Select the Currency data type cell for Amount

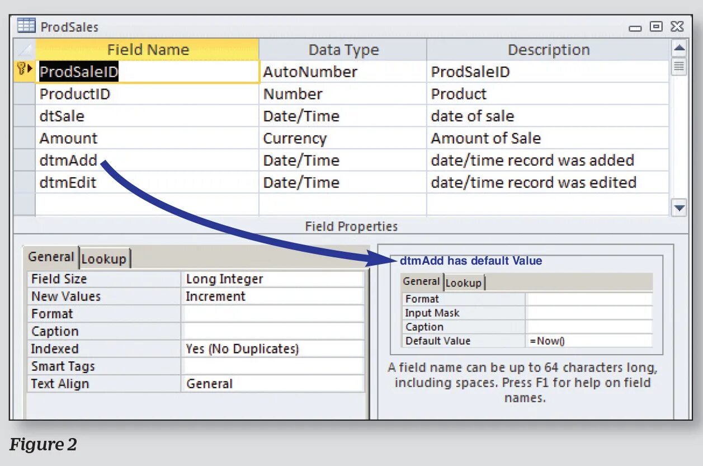pos(344,138)
